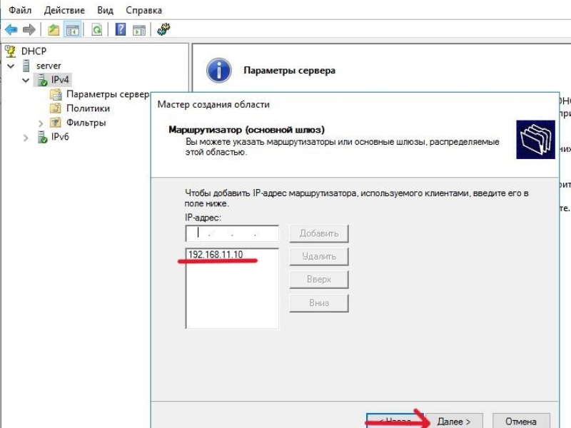Select the DHCP root node icon in the tree
Screen dimensions: 571x428
coord(11,51)
